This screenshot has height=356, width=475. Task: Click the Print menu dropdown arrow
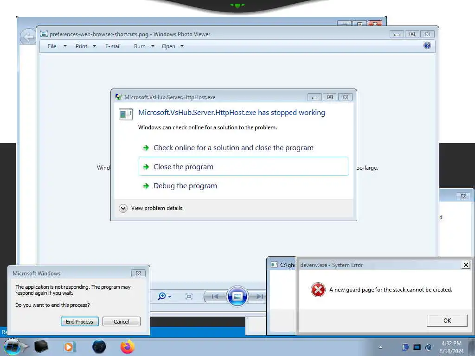tap(94, 46)
